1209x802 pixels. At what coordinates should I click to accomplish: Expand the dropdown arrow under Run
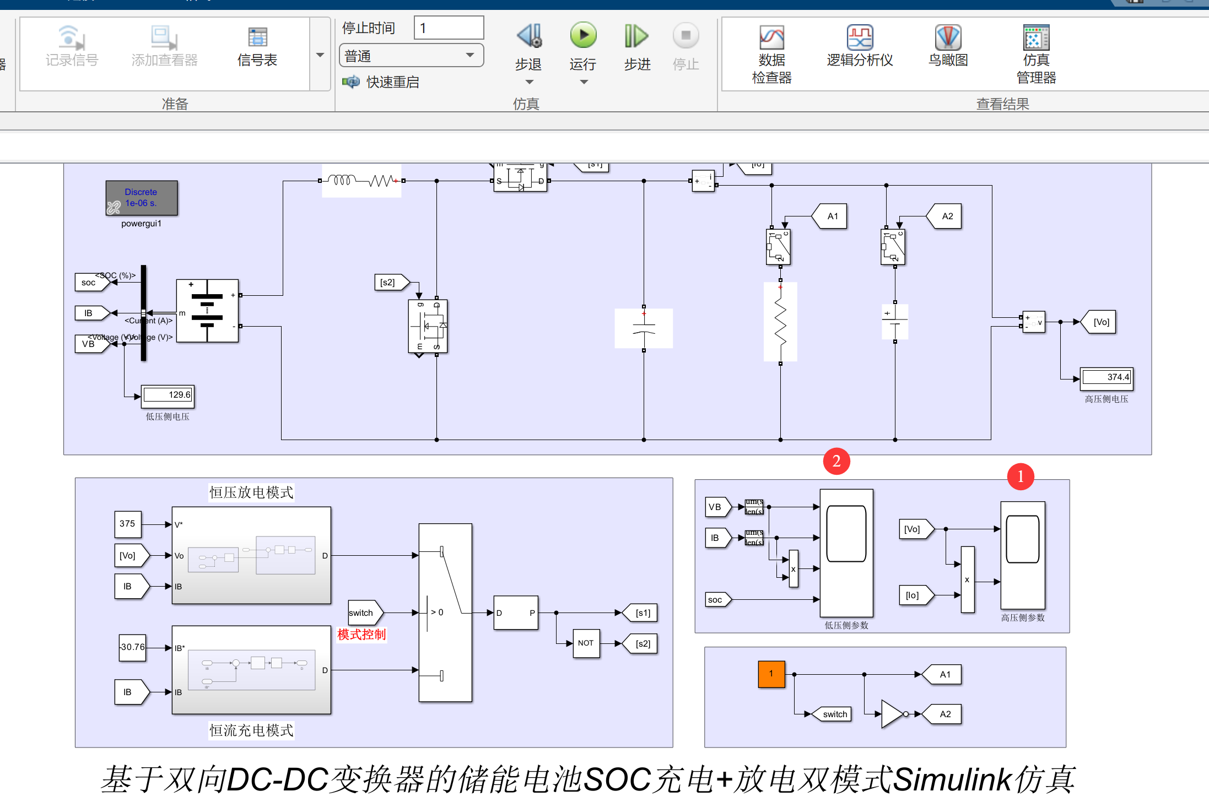pos(584,82)
